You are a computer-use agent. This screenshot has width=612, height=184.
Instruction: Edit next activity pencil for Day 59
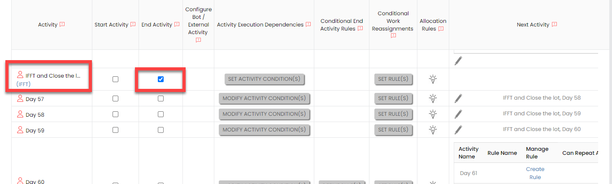click(458, 130)
